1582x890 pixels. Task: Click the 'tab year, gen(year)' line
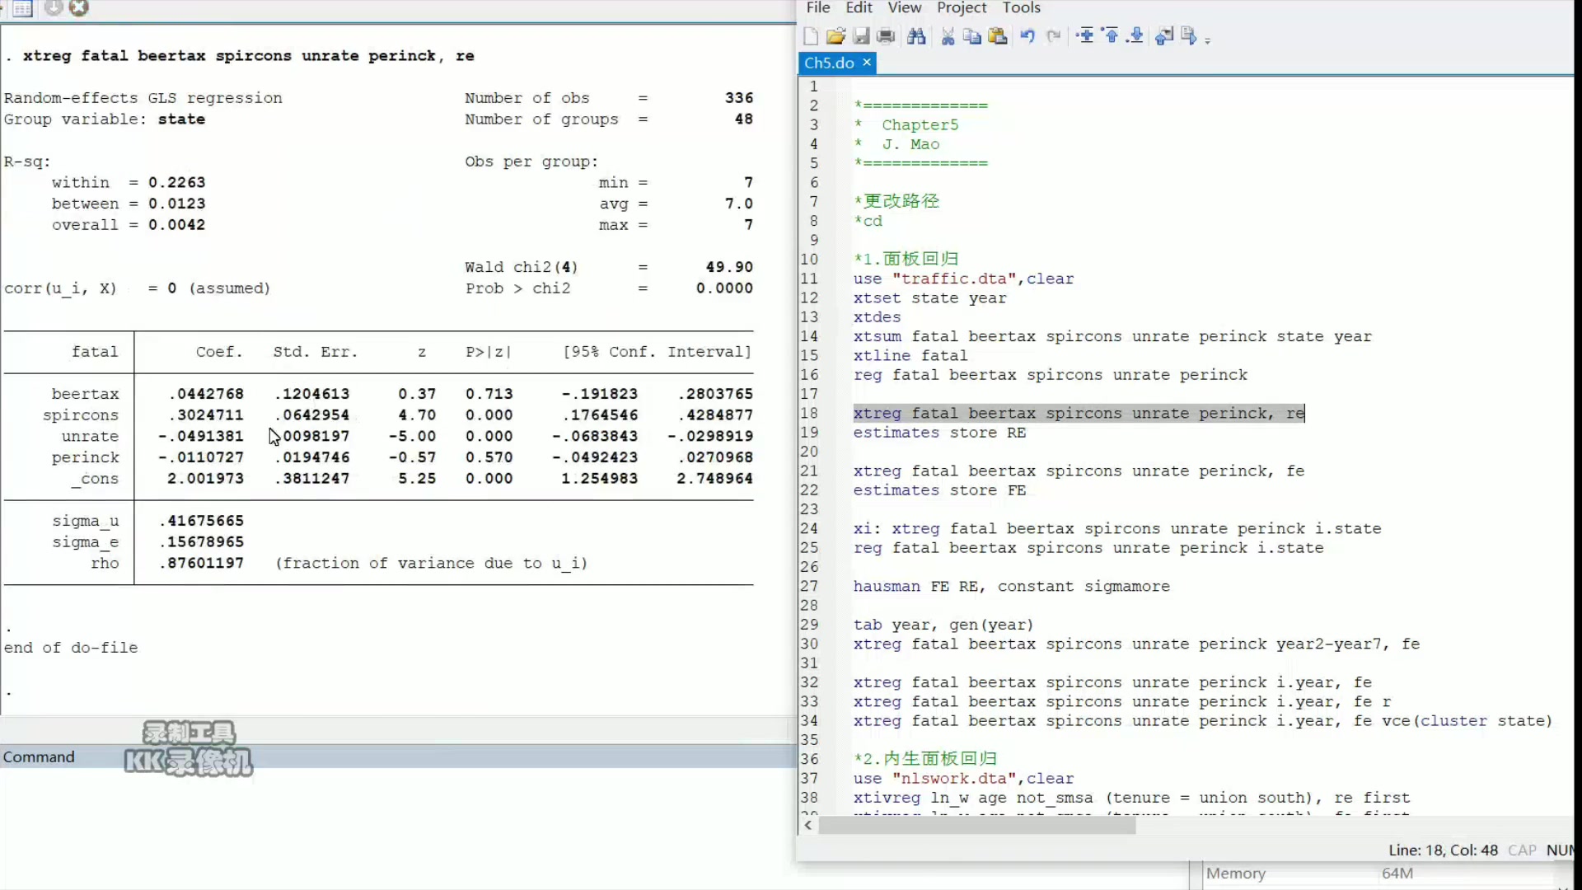pyautogui.click(x=943, y=625)
